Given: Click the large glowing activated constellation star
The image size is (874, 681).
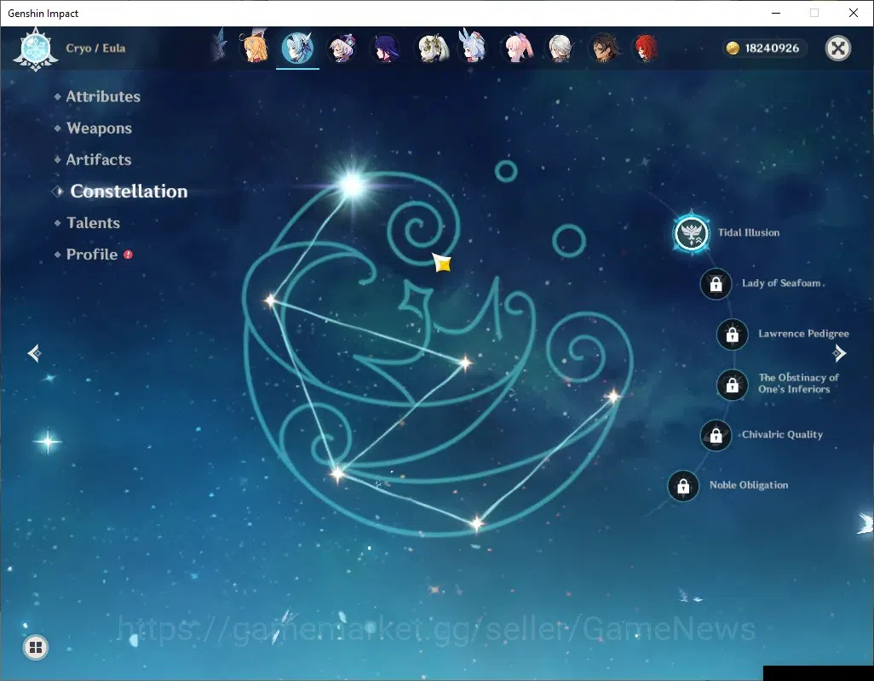Looking at the screenshot, I should pos(353,184).
